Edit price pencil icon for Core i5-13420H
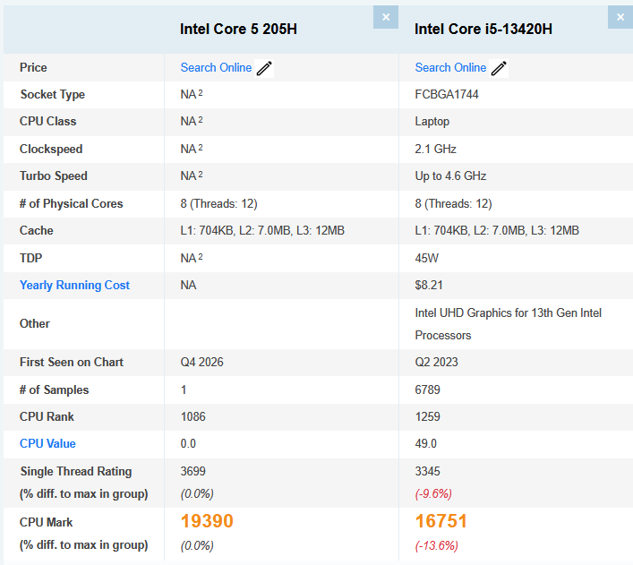This screenshot has height=565, width=633. point(499,68)
